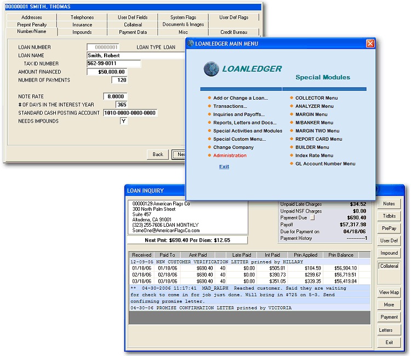The height and width of the screenshot is (356, 411).
Task: Open the Insurance tab
Action: pos(82,25)
